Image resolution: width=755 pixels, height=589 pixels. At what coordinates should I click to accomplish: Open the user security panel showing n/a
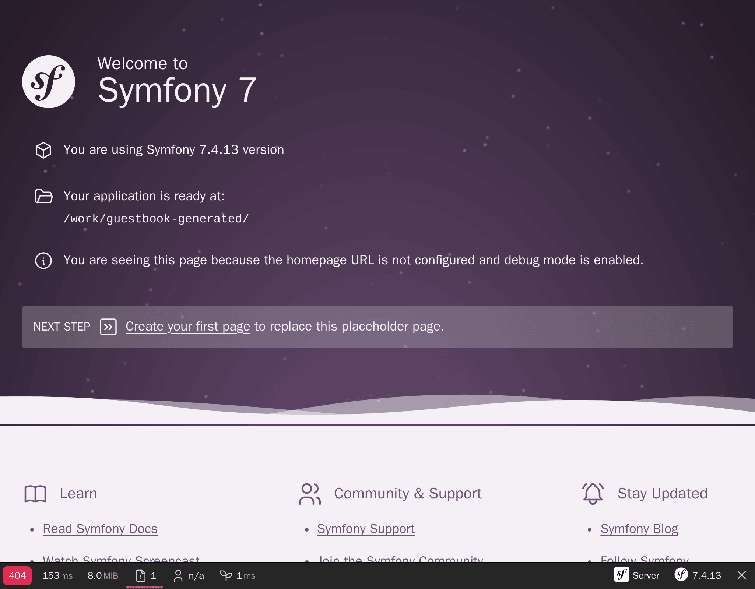[x=189, y=576]
